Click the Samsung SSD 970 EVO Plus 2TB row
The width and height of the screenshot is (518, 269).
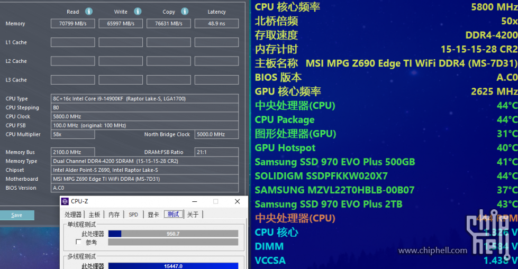point(386,205)
